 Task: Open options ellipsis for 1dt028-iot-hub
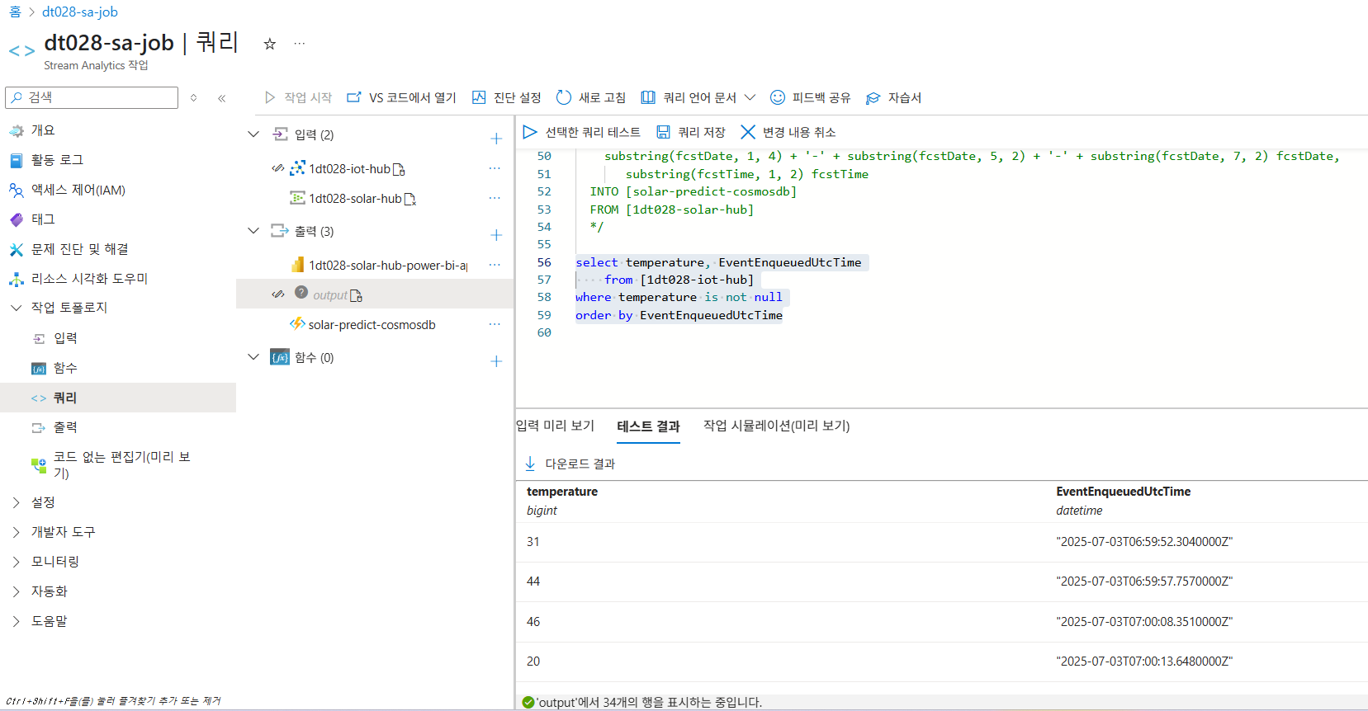point(495,168)
